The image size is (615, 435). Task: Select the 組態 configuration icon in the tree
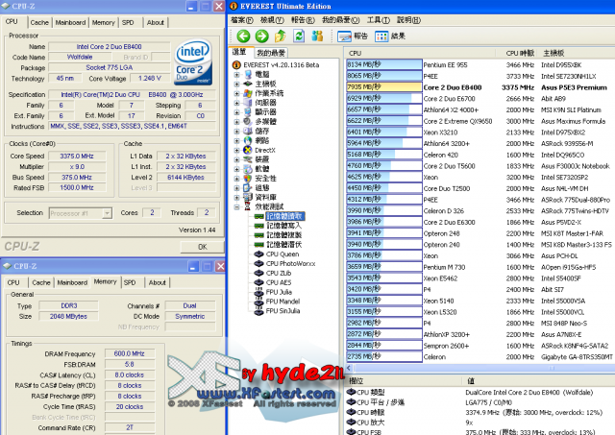click(x=248, y=187)
